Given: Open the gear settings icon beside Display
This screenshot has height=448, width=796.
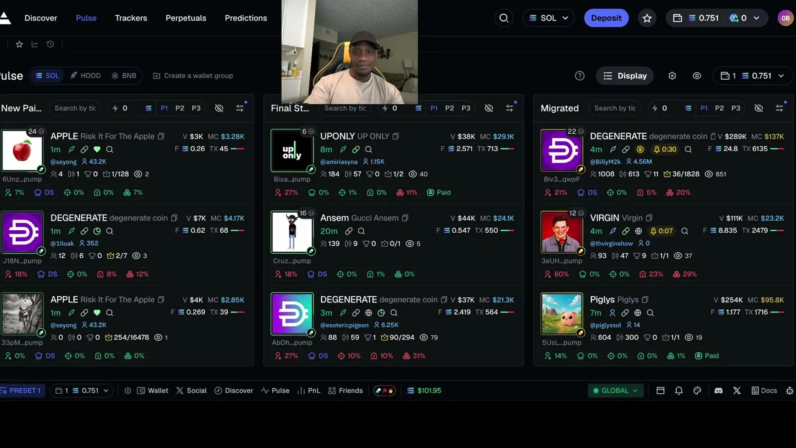Looking at the screenshot, I should (x=672, y=76).
